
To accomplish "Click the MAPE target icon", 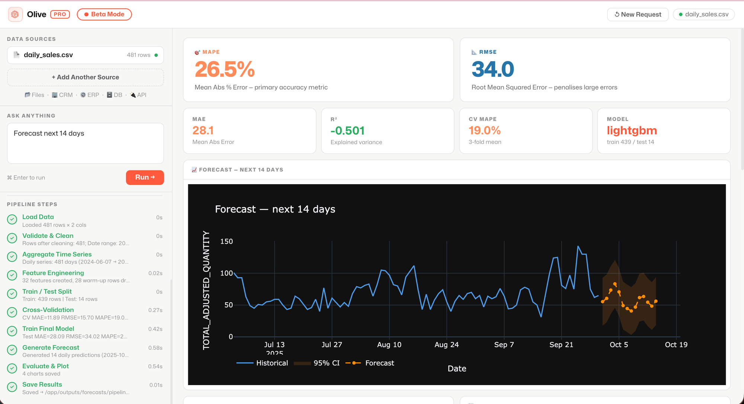I will point(198,52).
